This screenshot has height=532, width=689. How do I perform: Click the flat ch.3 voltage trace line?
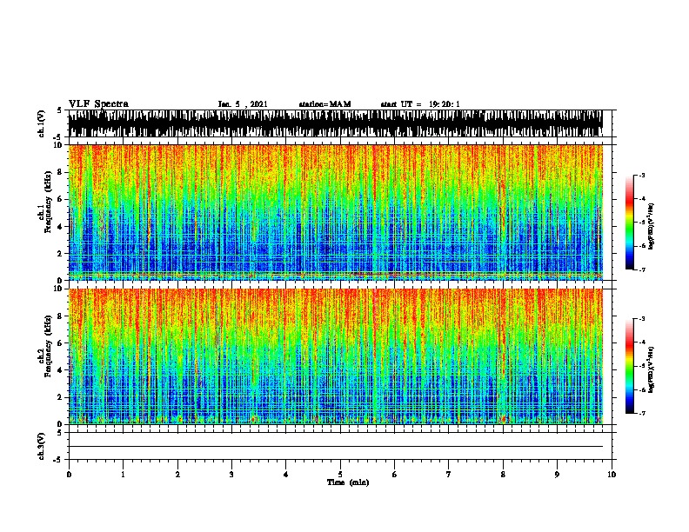(x=336, y=447)
